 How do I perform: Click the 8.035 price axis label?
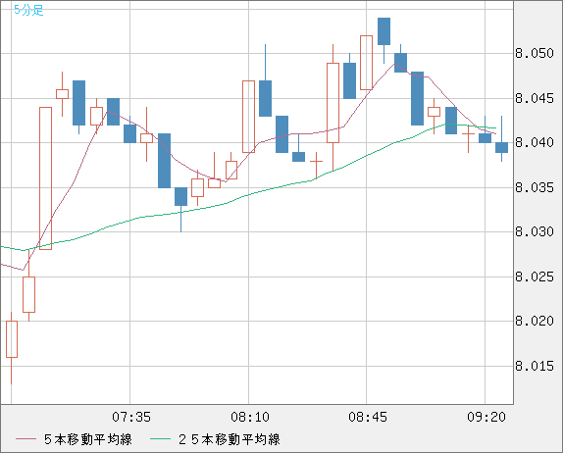click(535, 187)
